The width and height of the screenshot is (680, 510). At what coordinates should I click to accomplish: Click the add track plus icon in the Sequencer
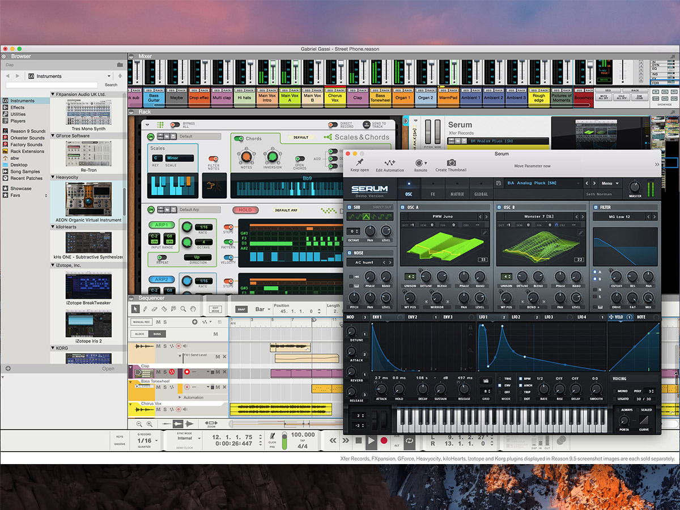click(195, 322)
